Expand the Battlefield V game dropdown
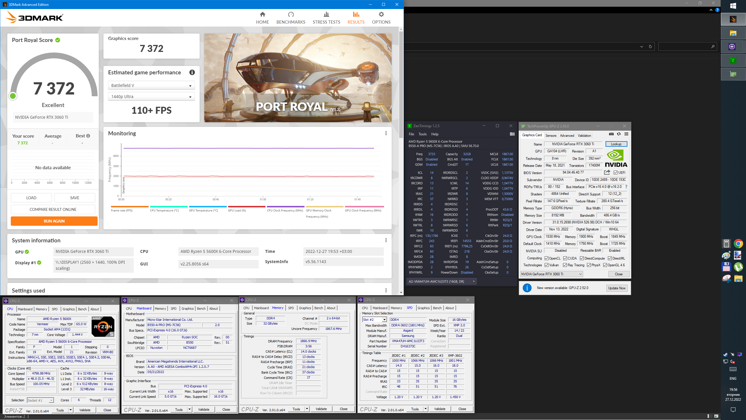This screenshot has width=746, height=420. click(x=151, y=85)
